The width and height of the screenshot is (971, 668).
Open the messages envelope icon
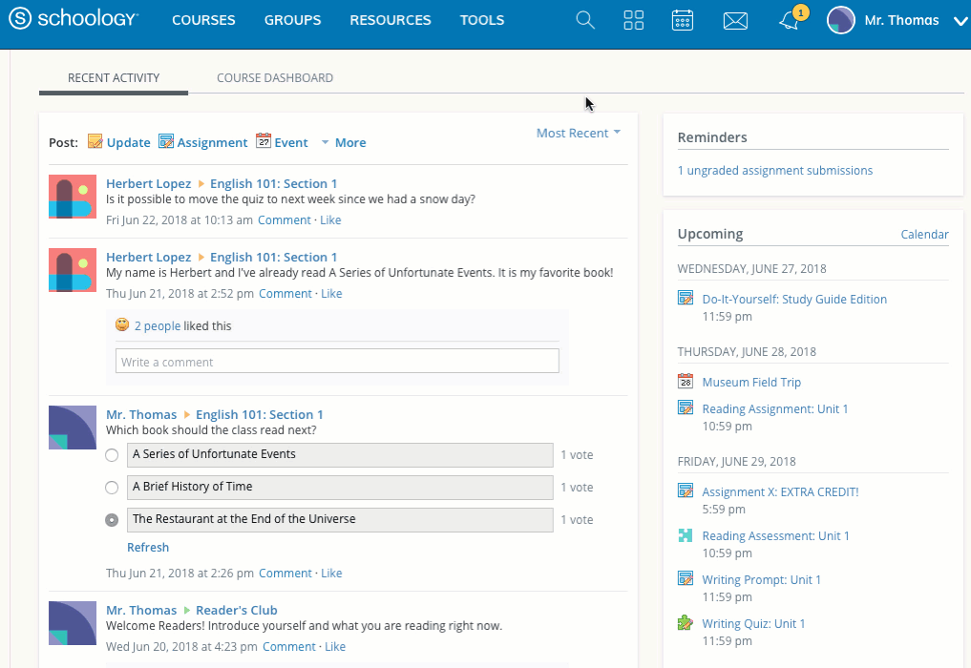click(735, 20)
